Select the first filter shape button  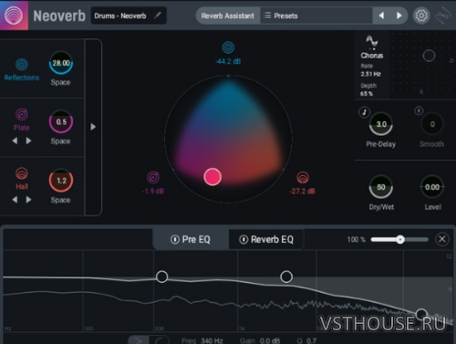point(139,340)
